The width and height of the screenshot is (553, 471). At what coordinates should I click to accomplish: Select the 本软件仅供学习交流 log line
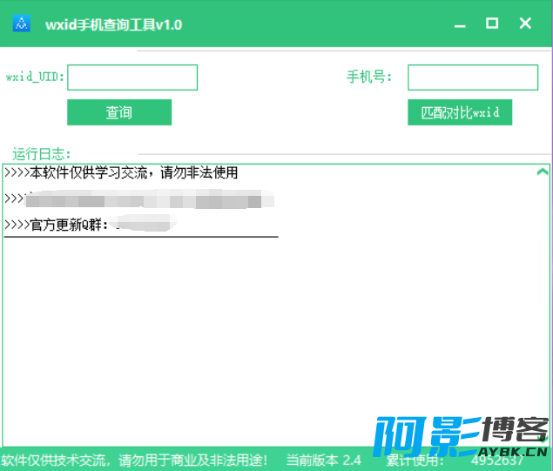122,173
